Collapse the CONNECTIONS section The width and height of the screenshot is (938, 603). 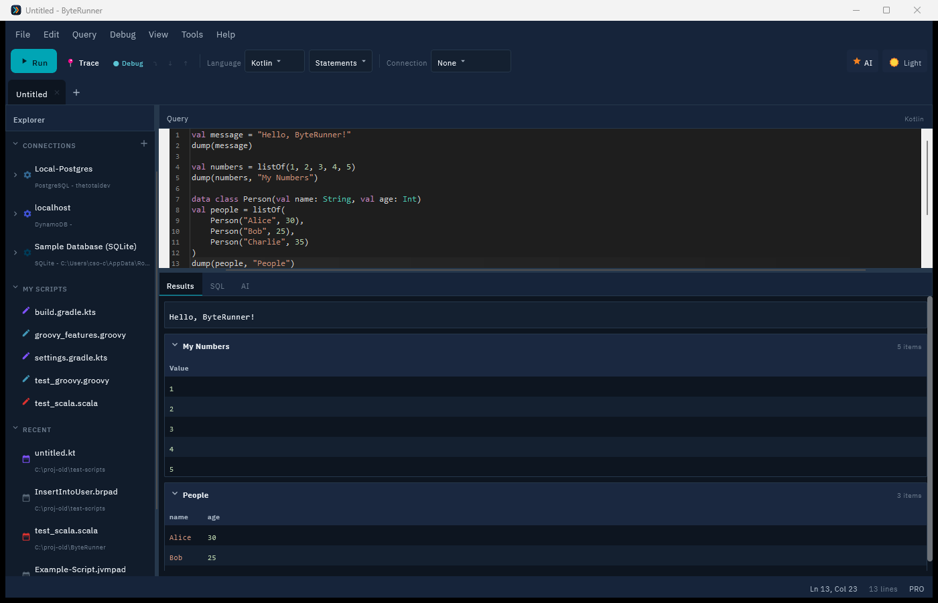(15, 145)
